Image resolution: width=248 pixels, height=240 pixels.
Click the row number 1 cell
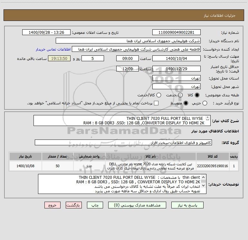[234, 166]
